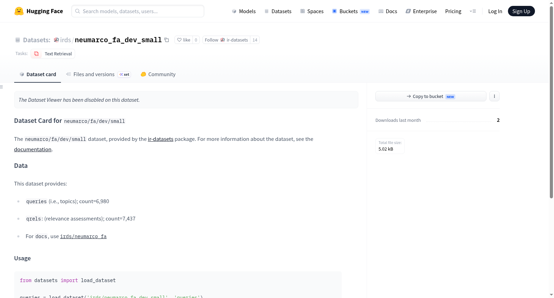Switch to Files and versions tab
The width and height of the screenshot is (554, 298).
click(x=98, y=74)
